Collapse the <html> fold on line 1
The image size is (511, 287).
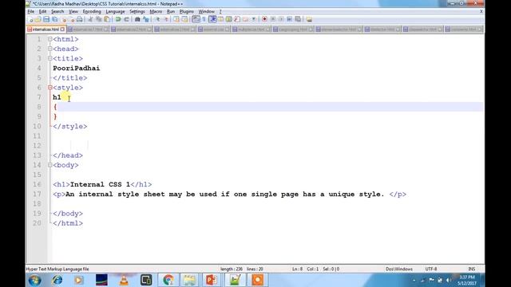pos(50,39)
